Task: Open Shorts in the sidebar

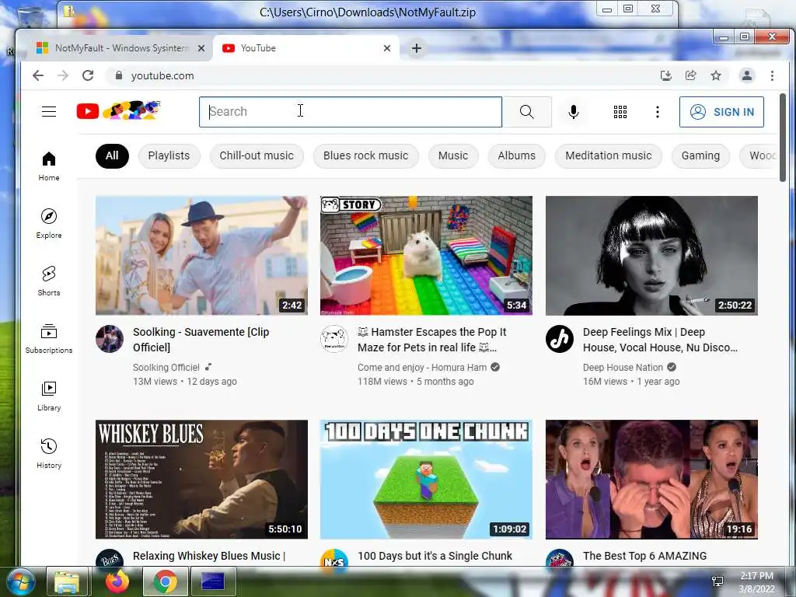Action: coord(49,281)
